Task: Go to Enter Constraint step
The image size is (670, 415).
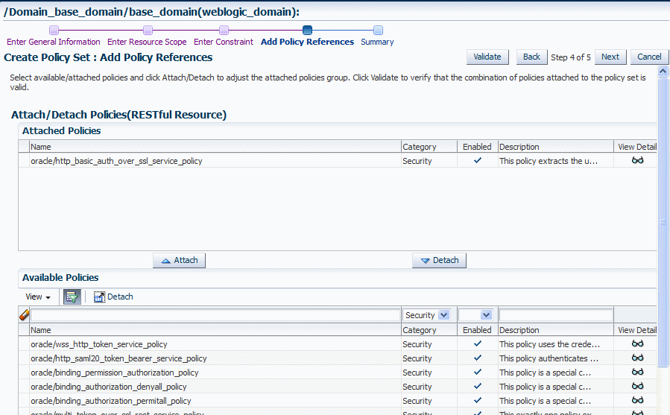Action: pyautogui.click(x=224, y=42)
